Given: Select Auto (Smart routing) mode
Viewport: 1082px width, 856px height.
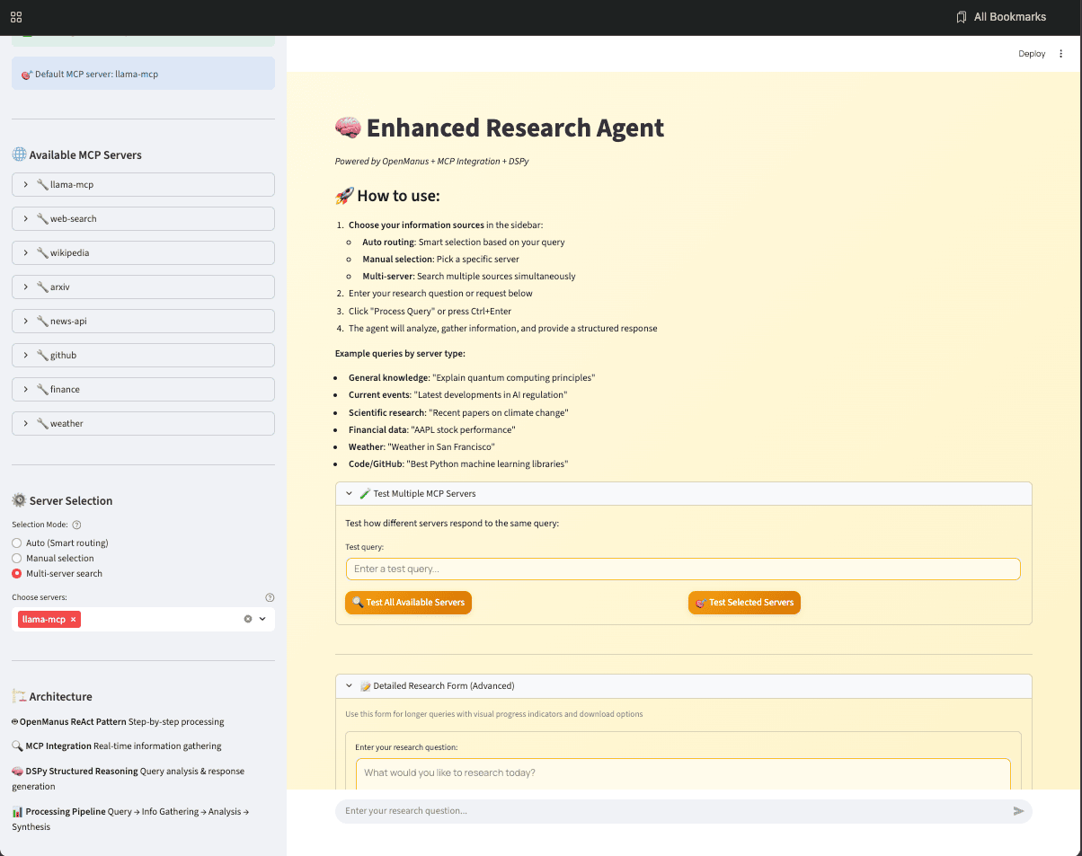Looking at the screenshot, I should tap(17, 543).
